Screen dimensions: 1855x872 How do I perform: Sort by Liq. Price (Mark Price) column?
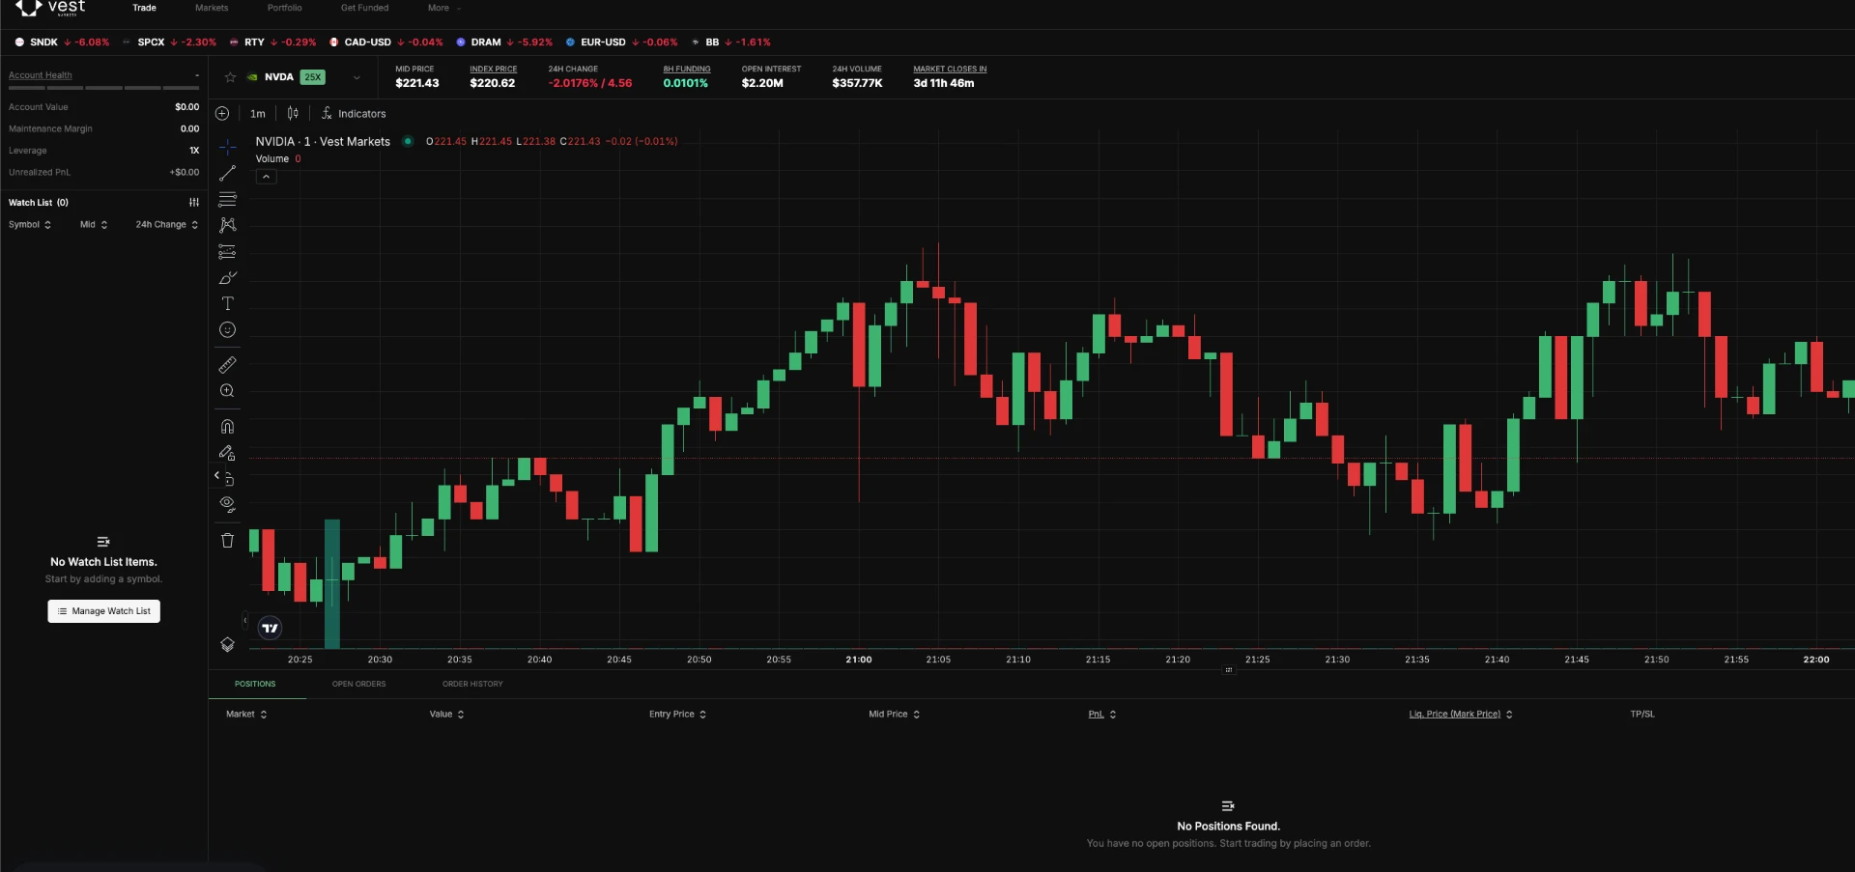coord(1461,715)
